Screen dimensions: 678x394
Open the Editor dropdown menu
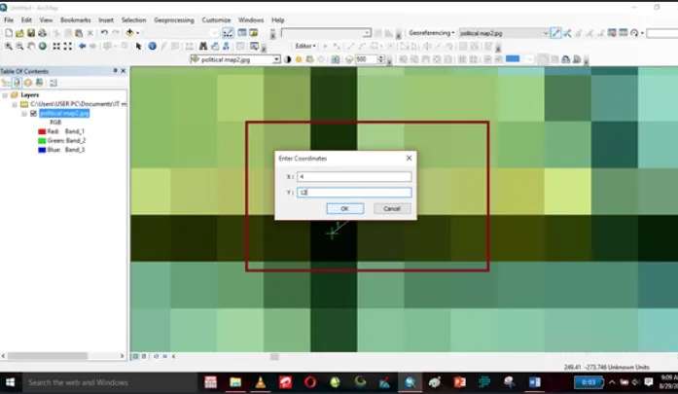pyautogui.click(x=305, y=46)
